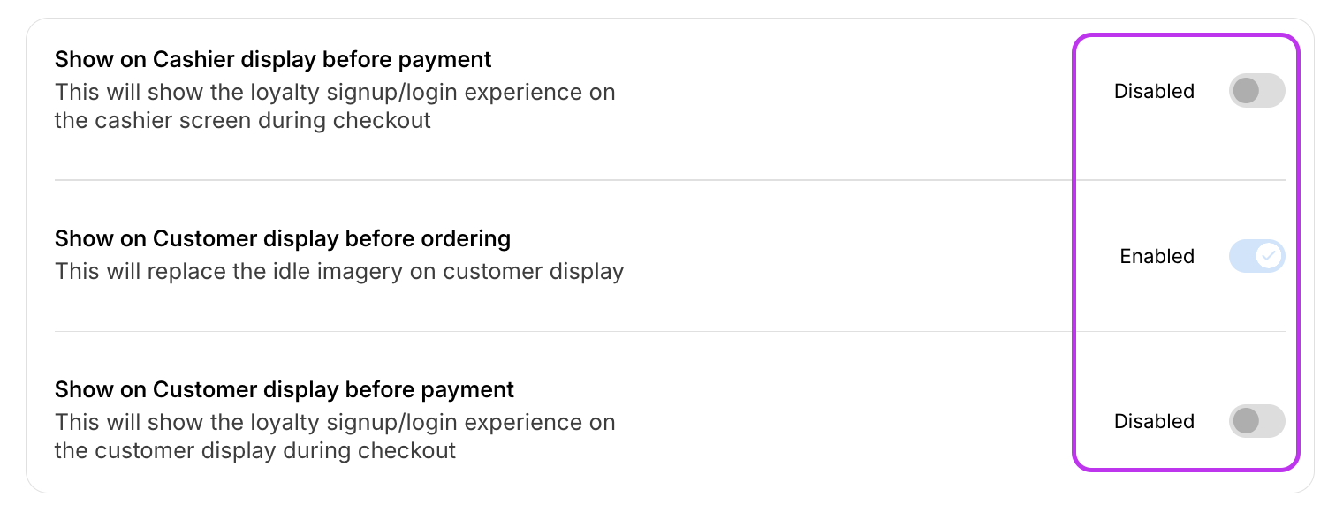Select Show on Customer display before payment heading

(x=285, y=389)
